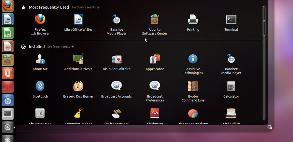293x142 pixels.
Task: Open the Printing application
Action: point(193,22)
